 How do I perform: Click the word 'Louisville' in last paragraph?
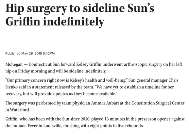point(53,126)
